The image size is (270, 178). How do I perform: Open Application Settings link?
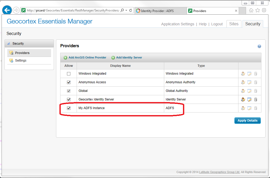point(177,24)
